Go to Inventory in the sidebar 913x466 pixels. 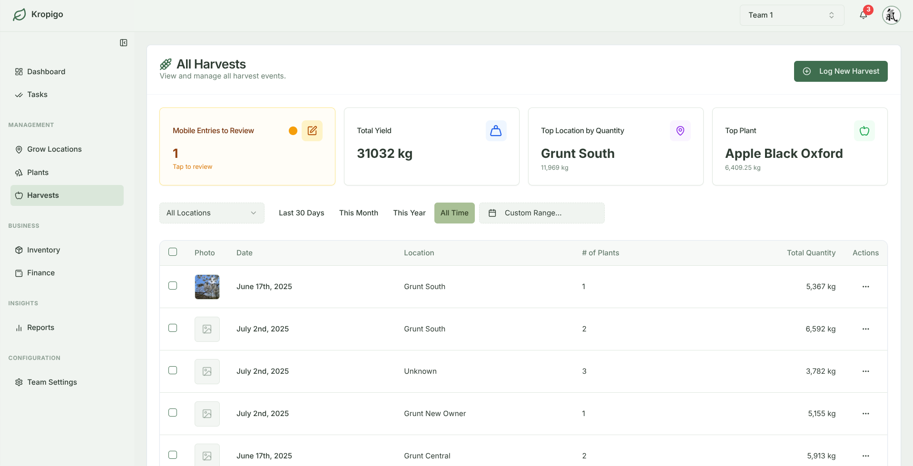(43, 250)
